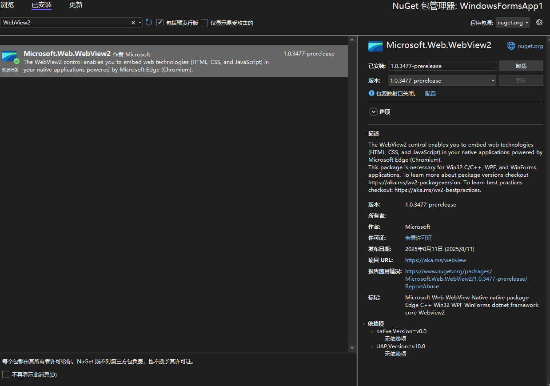This screenshot has height=386, width=550.
Task: Collapse the dependencies section
Action: point(364,324)
